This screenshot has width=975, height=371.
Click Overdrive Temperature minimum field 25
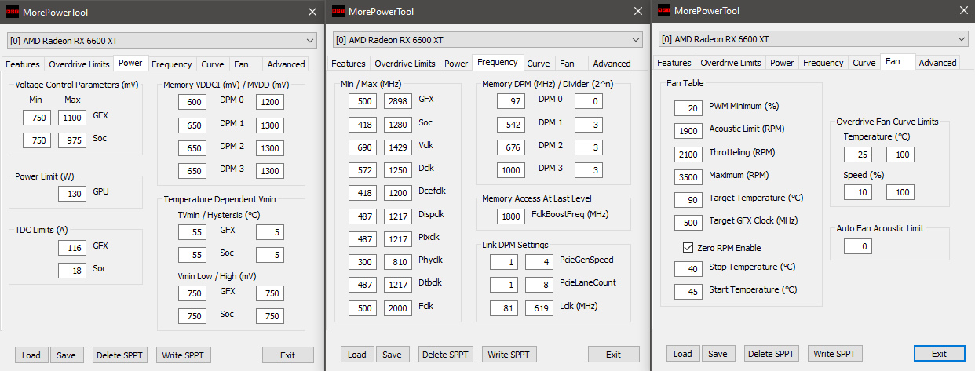(858, 155)
